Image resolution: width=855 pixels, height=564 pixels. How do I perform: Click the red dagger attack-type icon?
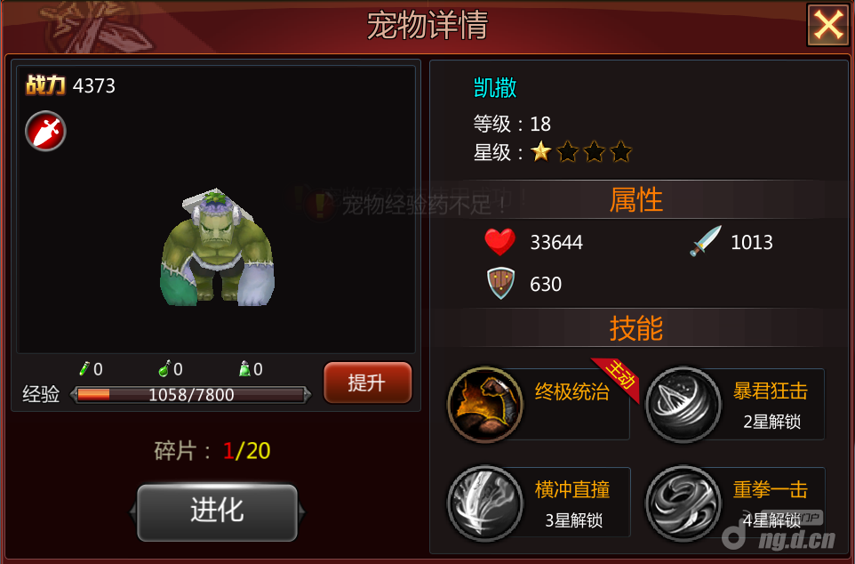click(x=45, y=131)
